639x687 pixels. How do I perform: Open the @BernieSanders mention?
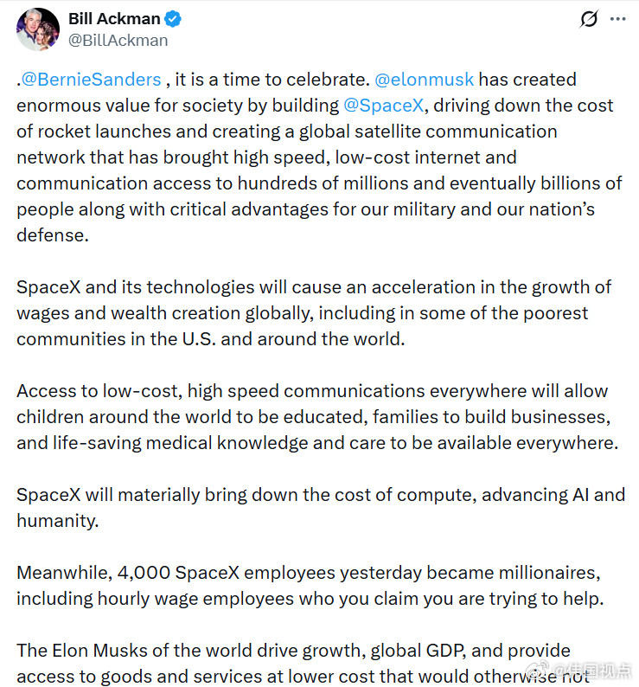coord(91,80)
